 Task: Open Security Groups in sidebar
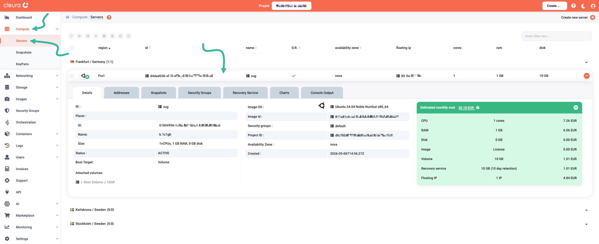pyautogui.click(x=27, y=111)
